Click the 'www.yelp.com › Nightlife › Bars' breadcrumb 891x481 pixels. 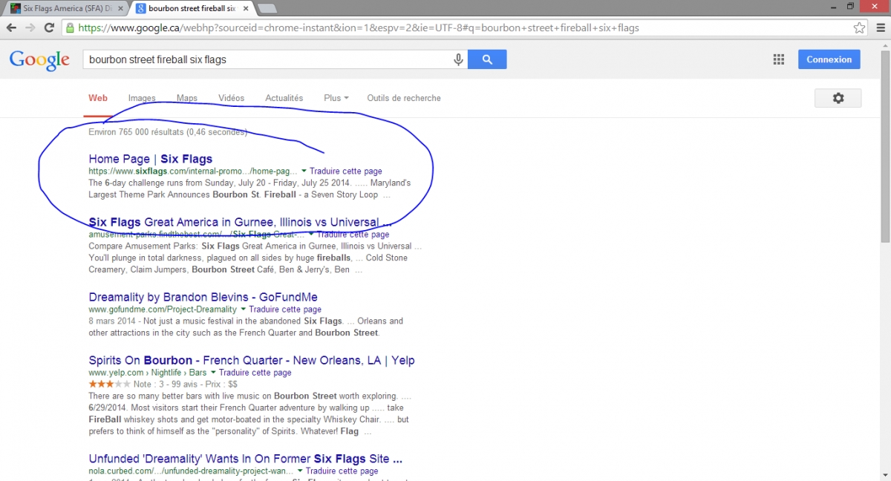tap(148, 373)
